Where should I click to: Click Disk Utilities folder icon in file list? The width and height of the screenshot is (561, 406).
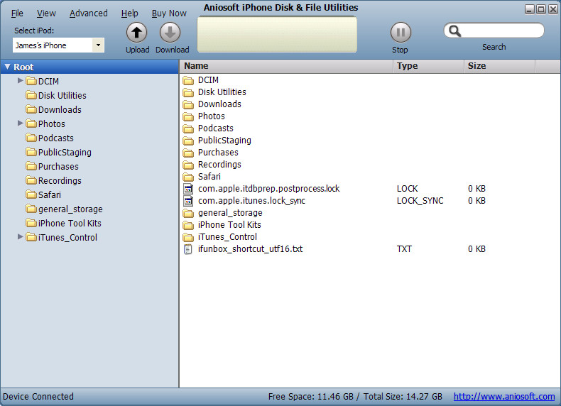click(188, 92)
